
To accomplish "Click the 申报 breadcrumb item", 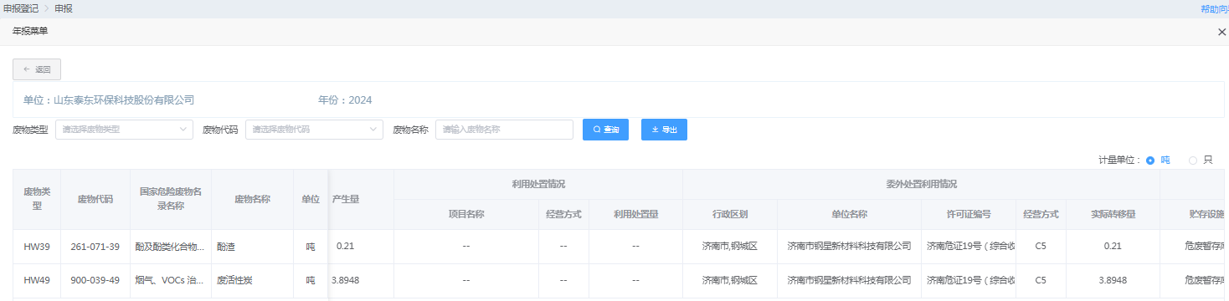I will pyautogui.click(x=64, y=8).
